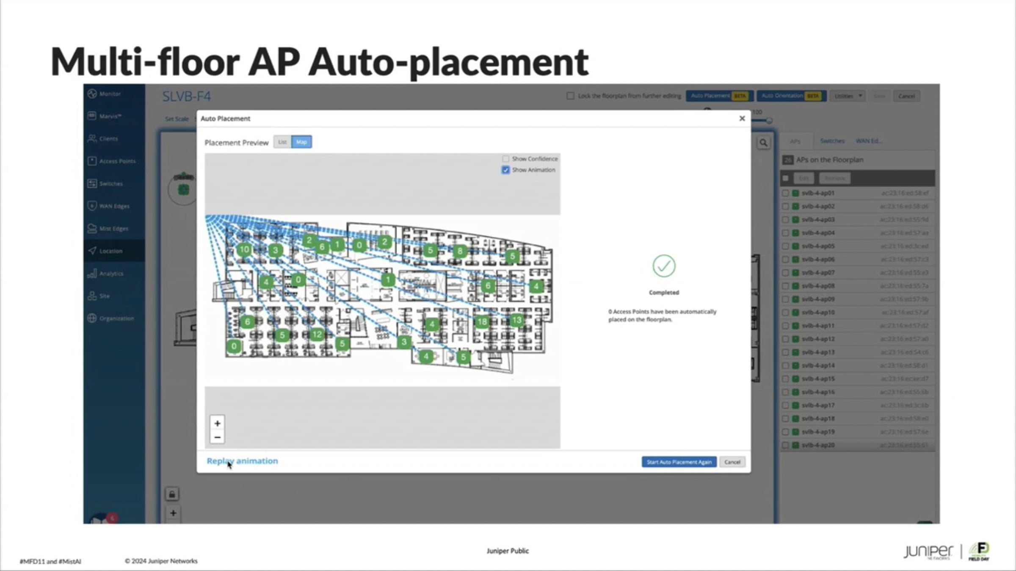
Task: Switch Placement Preview to List view
Action: pyautogui.click(x=282, y=142)
